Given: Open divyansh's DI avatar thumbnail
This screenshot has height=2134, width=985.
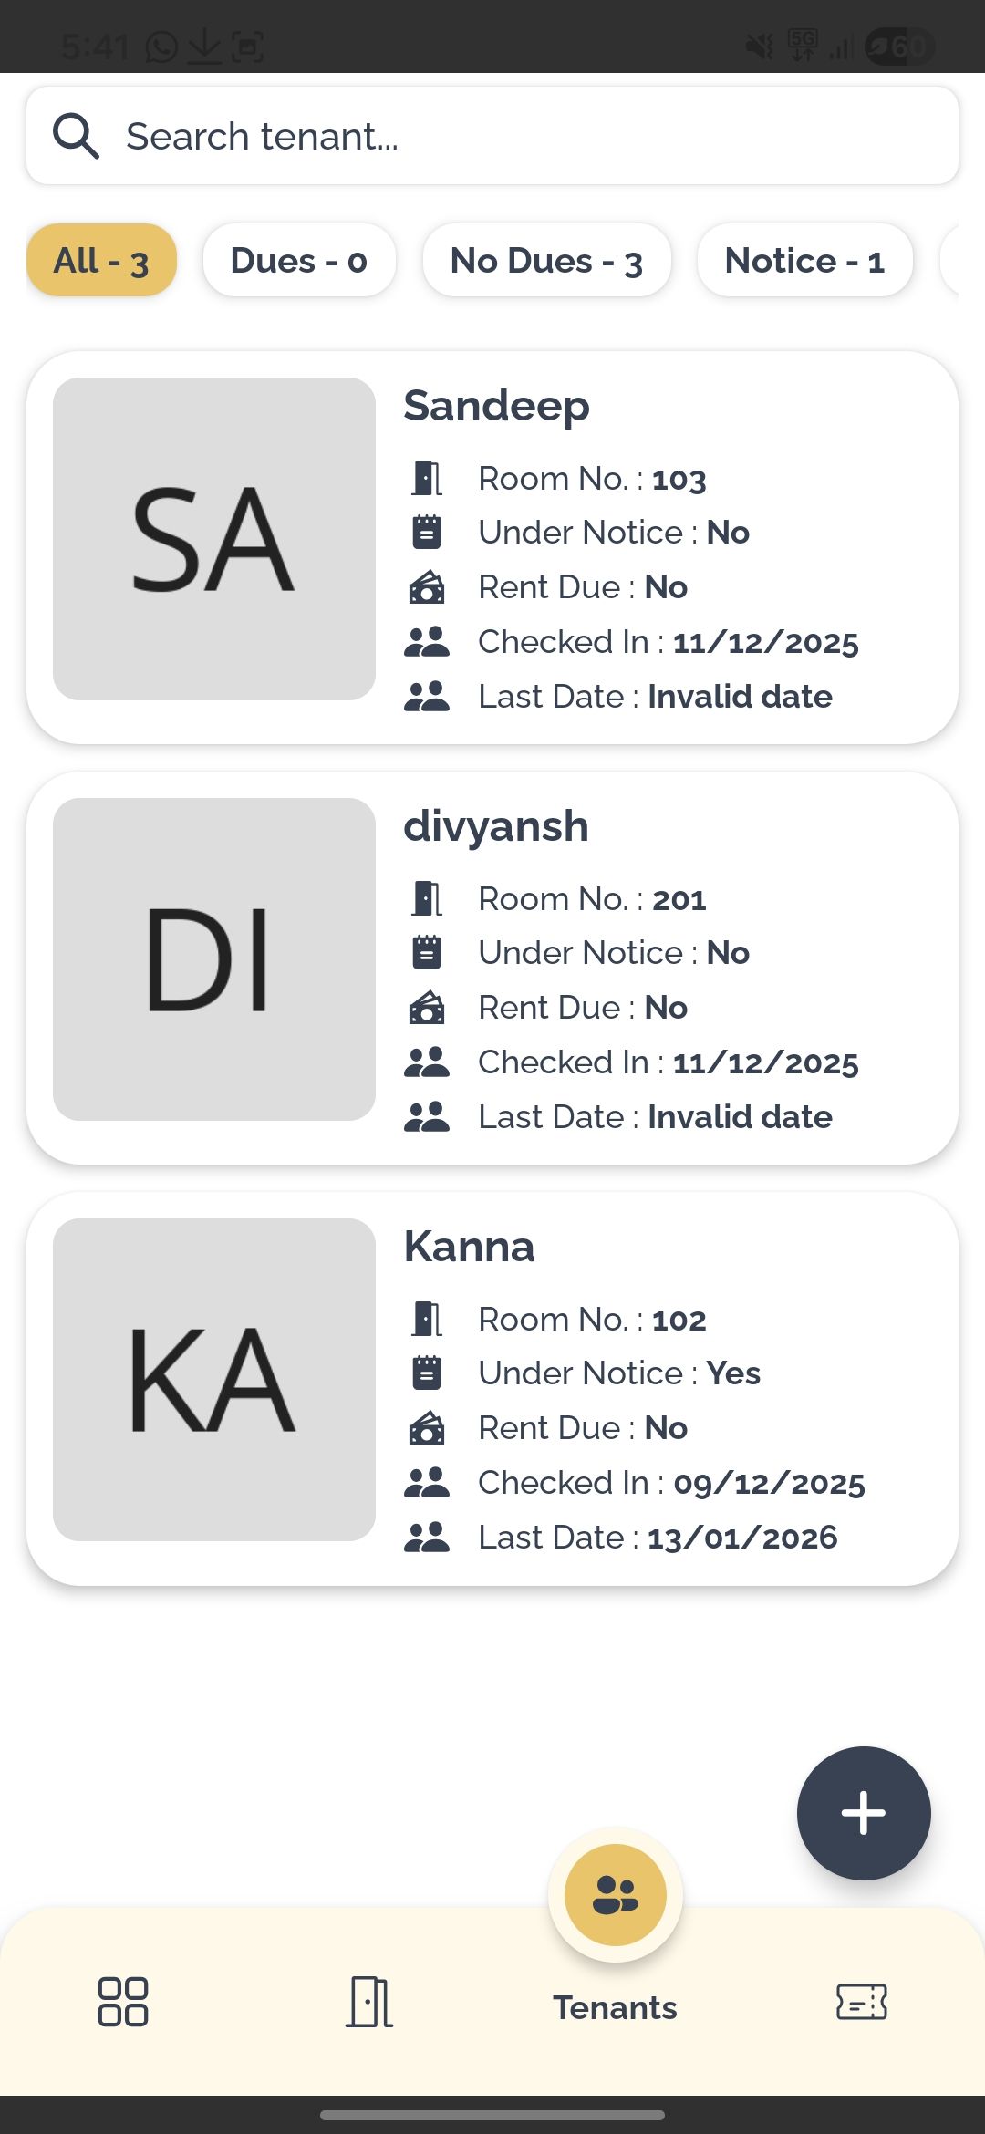Looking at the screenshot, I should [x=214, y=959].
